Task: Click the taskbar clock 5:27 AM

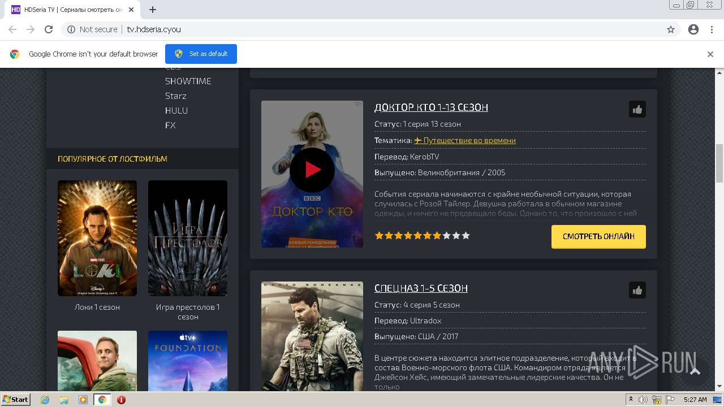Action: [x=695, y=400]
